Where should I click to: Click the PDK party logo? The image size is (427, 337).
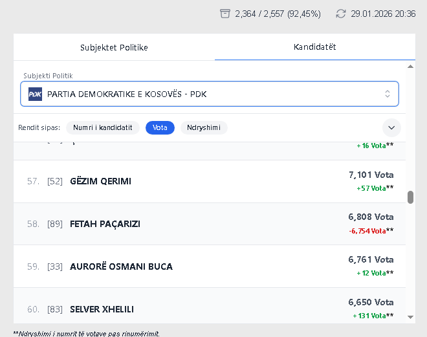click(35, 94)
